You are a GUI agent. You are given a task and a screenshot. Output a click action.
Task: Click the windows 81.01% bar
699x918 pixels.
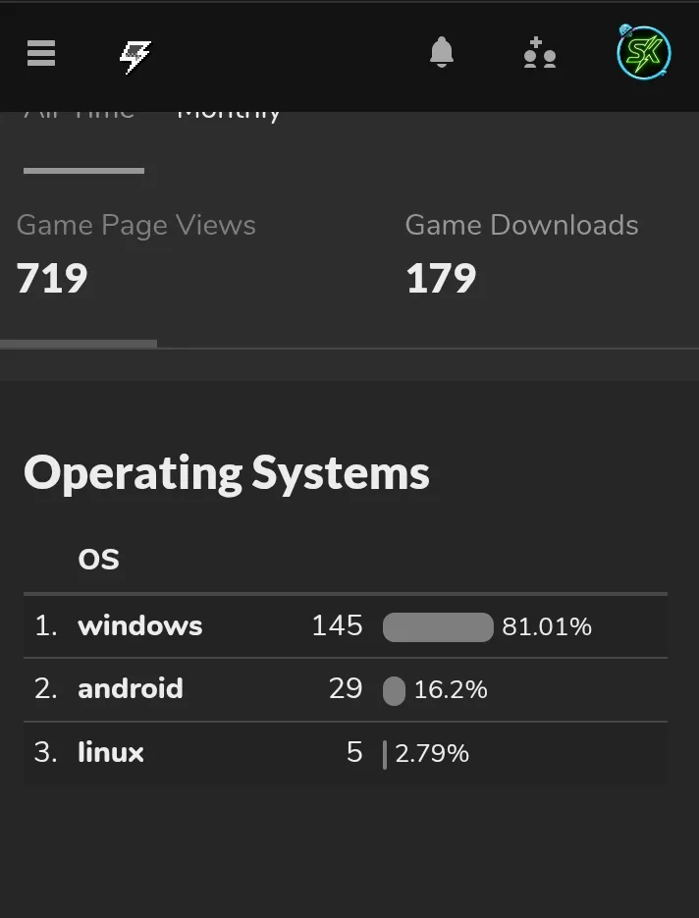click(438, 627)
